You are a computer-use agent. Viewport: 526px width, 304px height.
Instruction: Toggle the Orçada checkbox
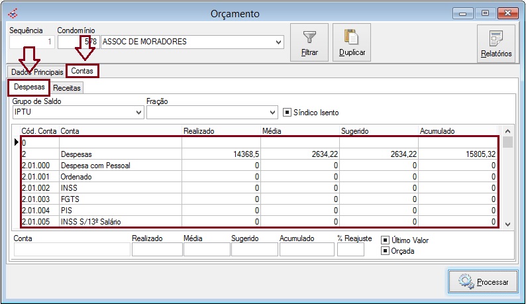385,251
